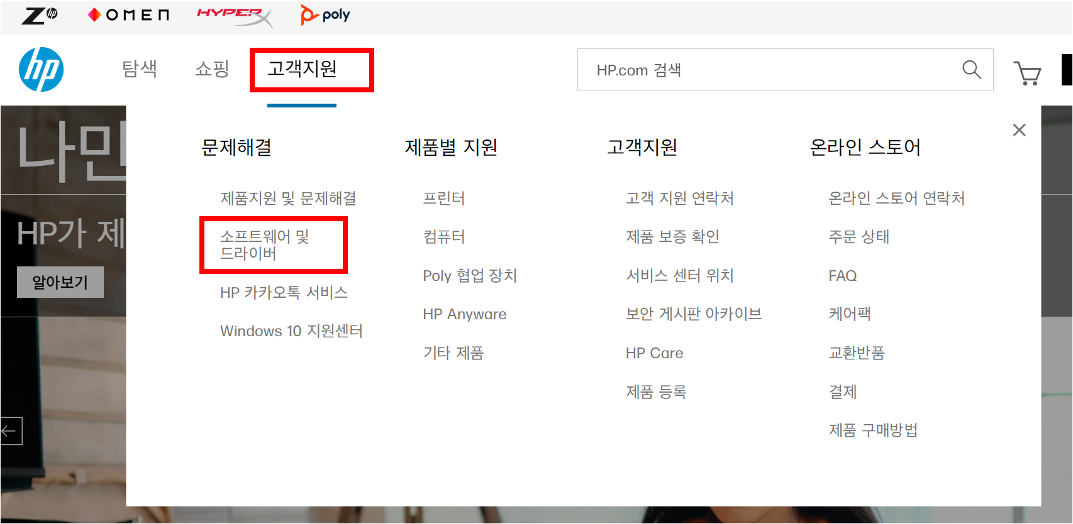Click the 온라인 스토어 column heading

(865, 147)
